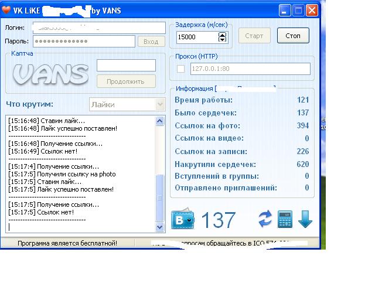The height and width of the screenshot is (300, 375).
Task: Click the blue refresh arrows icon
Action: pos(265,219)
